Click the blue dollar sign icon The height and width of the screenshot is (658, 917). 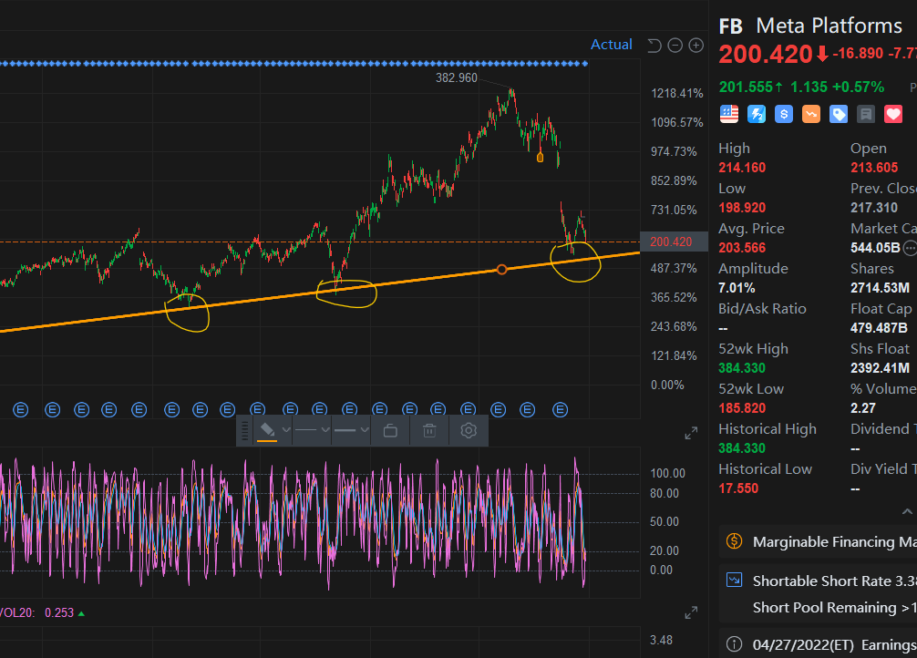[x=784, y=114]
